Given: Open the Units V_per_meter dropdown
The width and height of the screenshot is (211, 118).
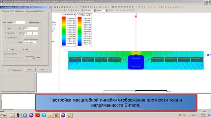Looking at the screenshot, I should click(37, 42).
